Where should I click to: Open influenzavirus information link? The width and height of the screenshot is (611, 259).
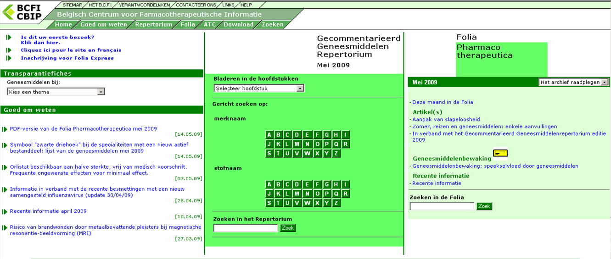tap(97, 192)
